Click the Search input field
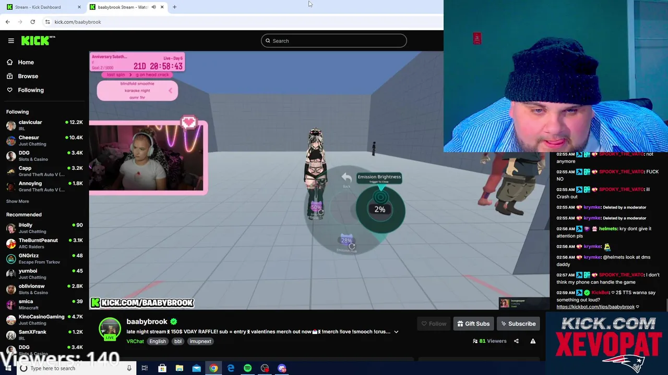 tap(334, 41)
